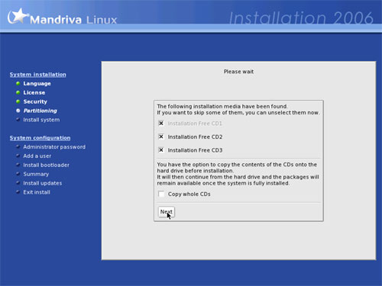Click the Summary step label

point(36,174)
